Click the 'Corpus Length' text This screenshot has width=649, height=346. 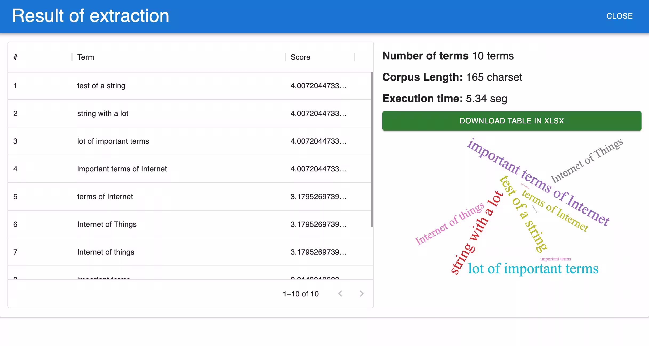(423, 77)
